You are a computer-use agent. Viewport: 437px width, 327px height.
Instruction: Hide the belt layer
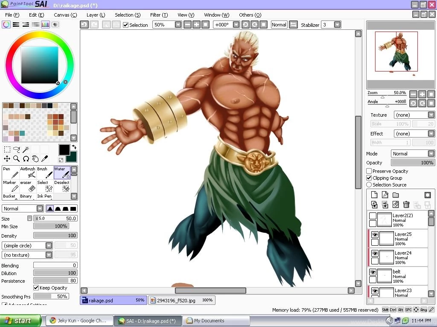pos(373,272)
